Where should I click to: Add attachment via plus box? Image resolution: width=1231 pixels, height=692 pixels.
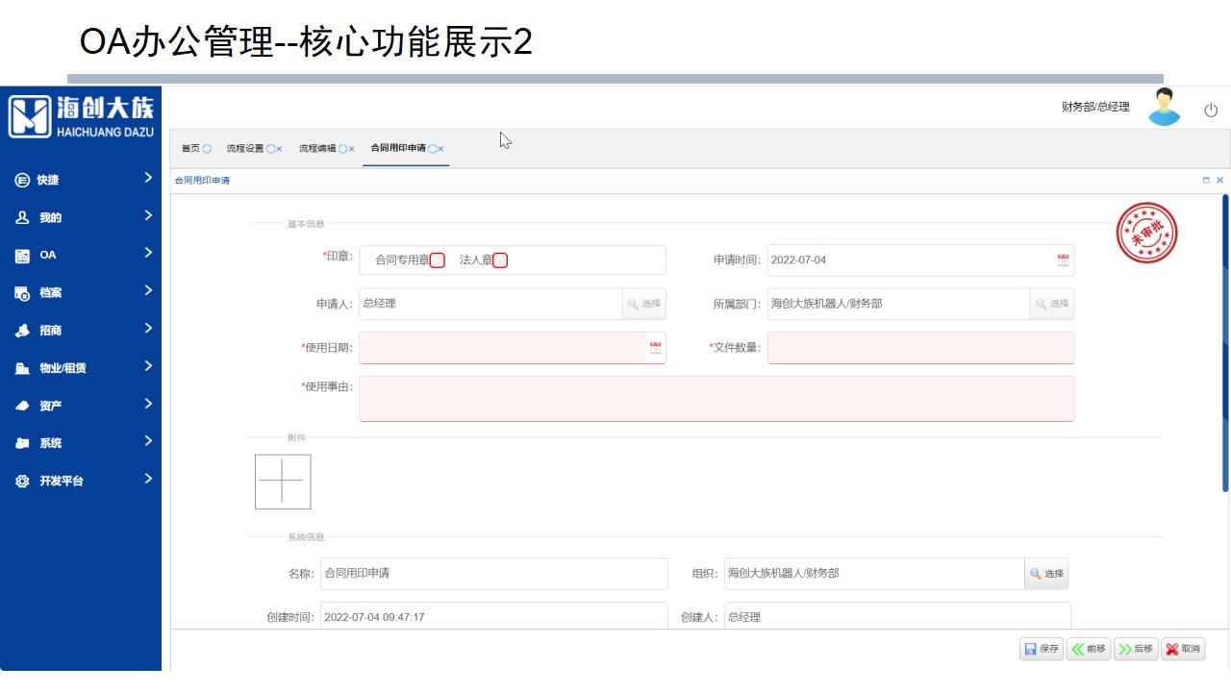(x=283, y=482)
